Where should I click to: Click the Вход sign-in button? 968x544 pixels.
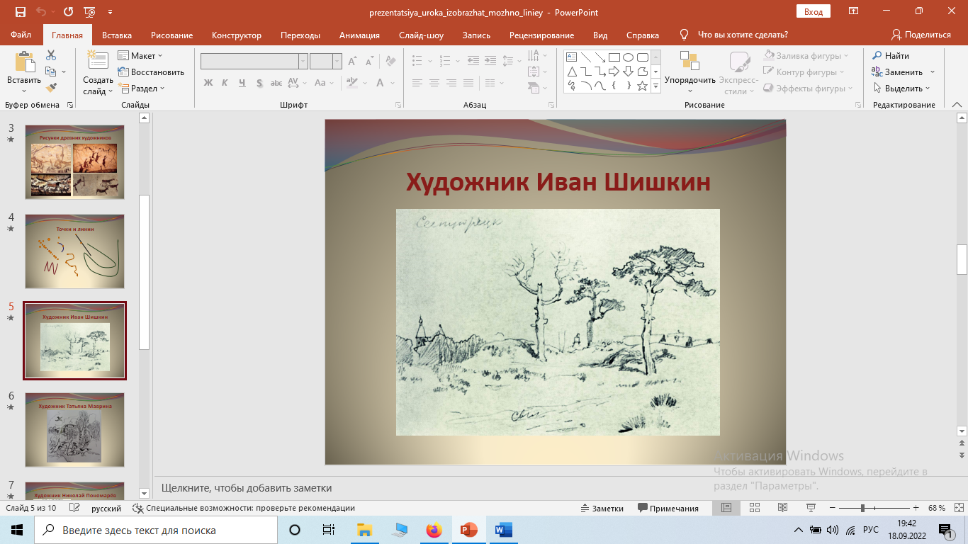coord(814,11)
